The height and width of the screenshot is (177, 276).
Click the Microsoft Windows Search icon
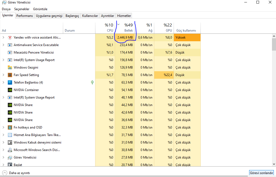[x=10, y=150]
